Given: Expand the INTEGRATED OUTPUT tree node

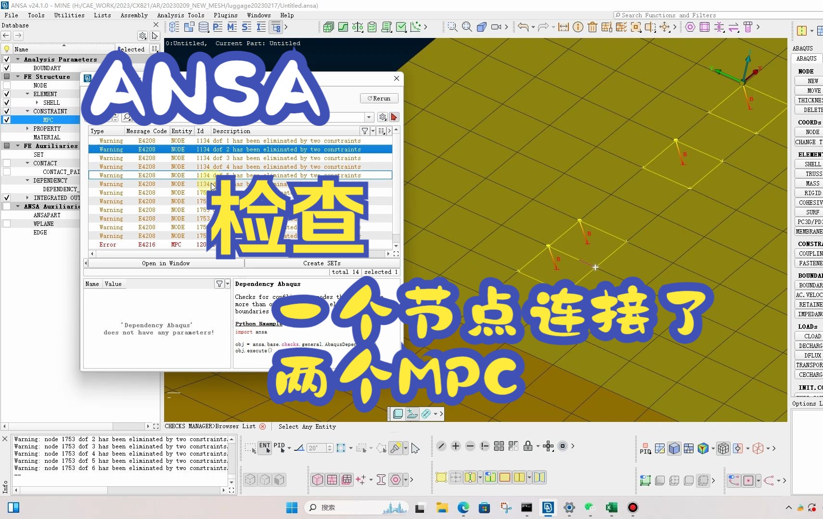Looking at the screenshot, I should pyautogui.click(x=27, y=198).
